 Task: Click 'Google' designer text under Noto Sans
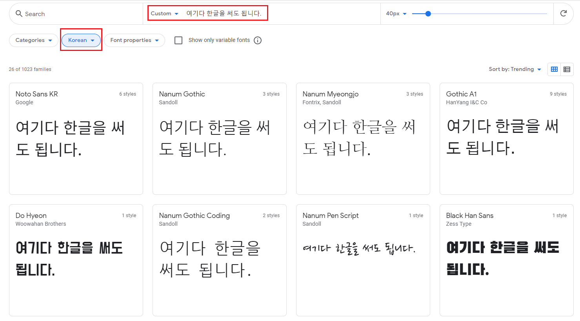pos(24,102)
